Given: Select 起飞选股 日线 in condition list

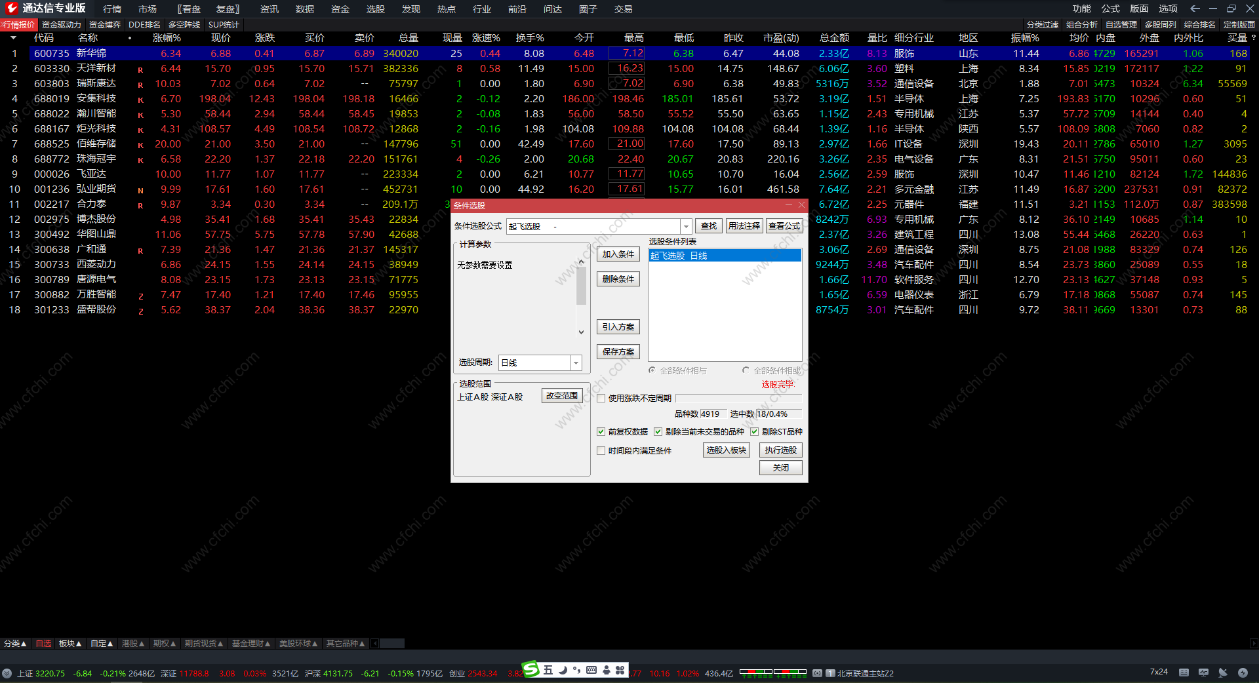Looking at the screenshot, I should 725,256.
